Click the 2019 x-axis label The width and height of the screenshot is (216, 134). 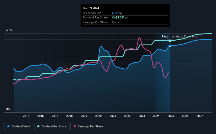click(x=84, y=116)
